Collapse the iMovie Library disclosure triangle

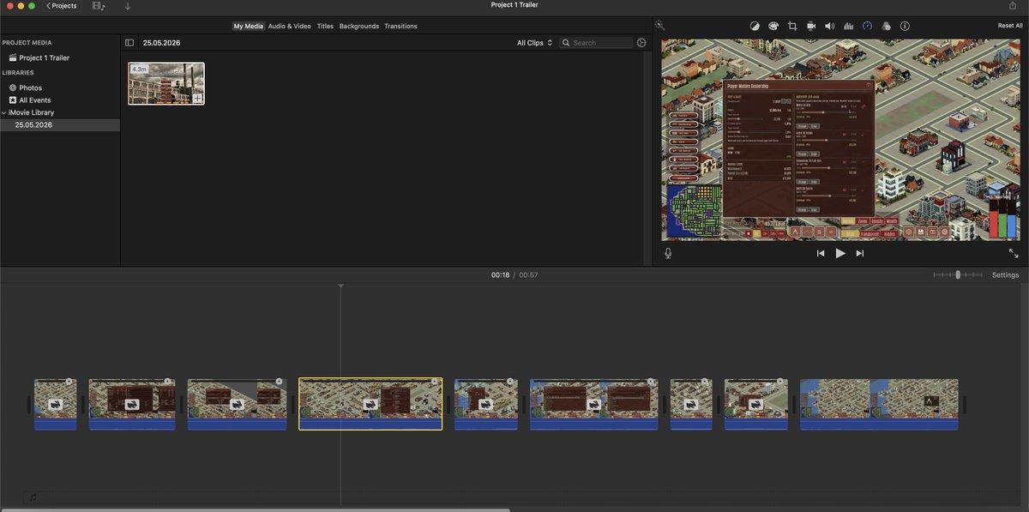tap(4, 112)
